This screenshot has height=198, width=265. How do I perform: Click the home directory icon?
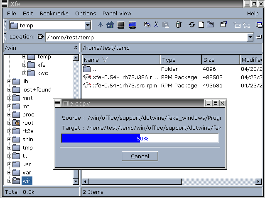110,25
